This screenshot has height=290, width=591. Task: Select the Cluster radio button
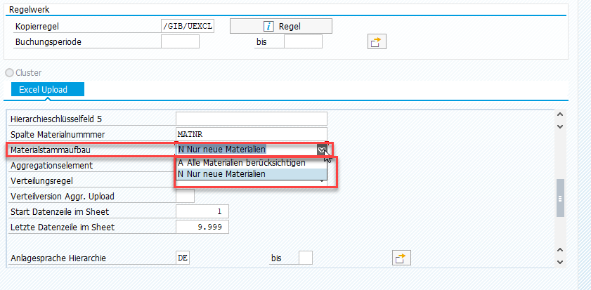tap(9, 72)
